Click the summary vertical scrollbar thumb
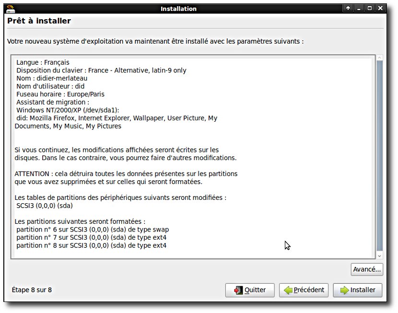The height and width of the screenshot is (313, 398). click(379, 156)
